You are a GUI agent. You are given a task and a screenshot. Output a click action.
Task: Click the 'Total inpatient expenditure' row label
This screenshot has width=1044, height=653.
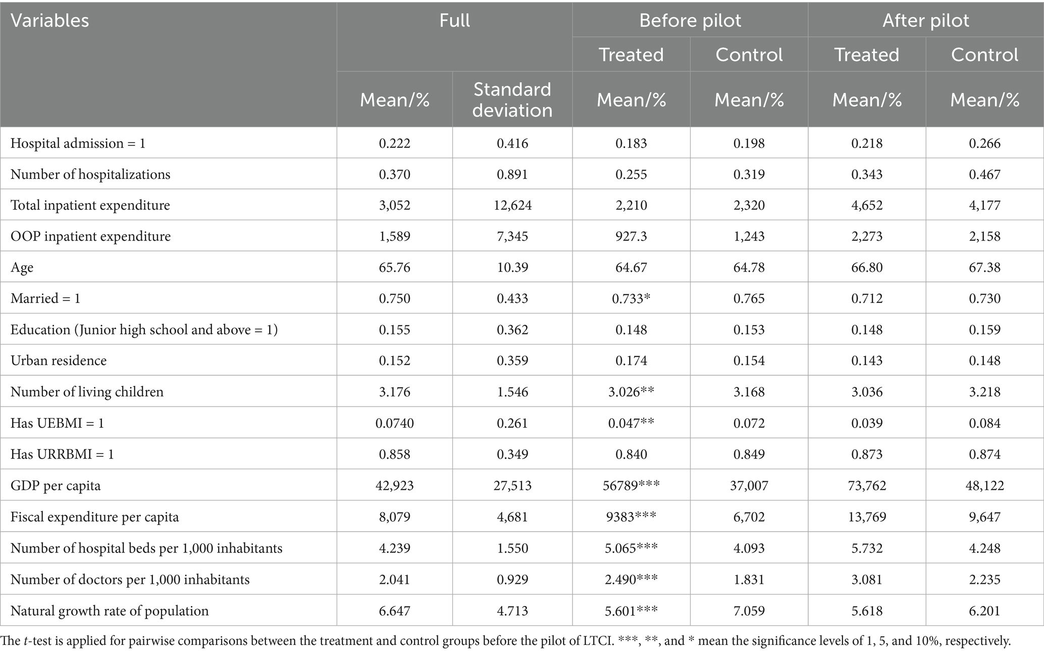coord(90,205)
